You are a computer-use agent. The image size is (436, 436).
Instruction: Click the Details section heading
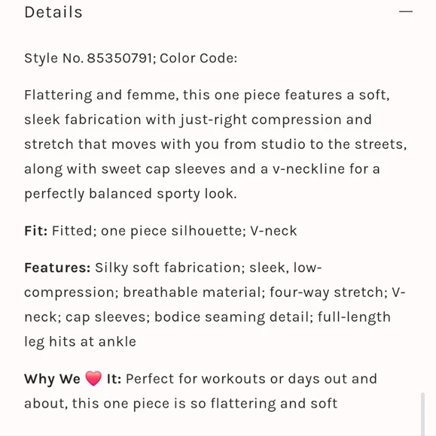click(53, 12)
